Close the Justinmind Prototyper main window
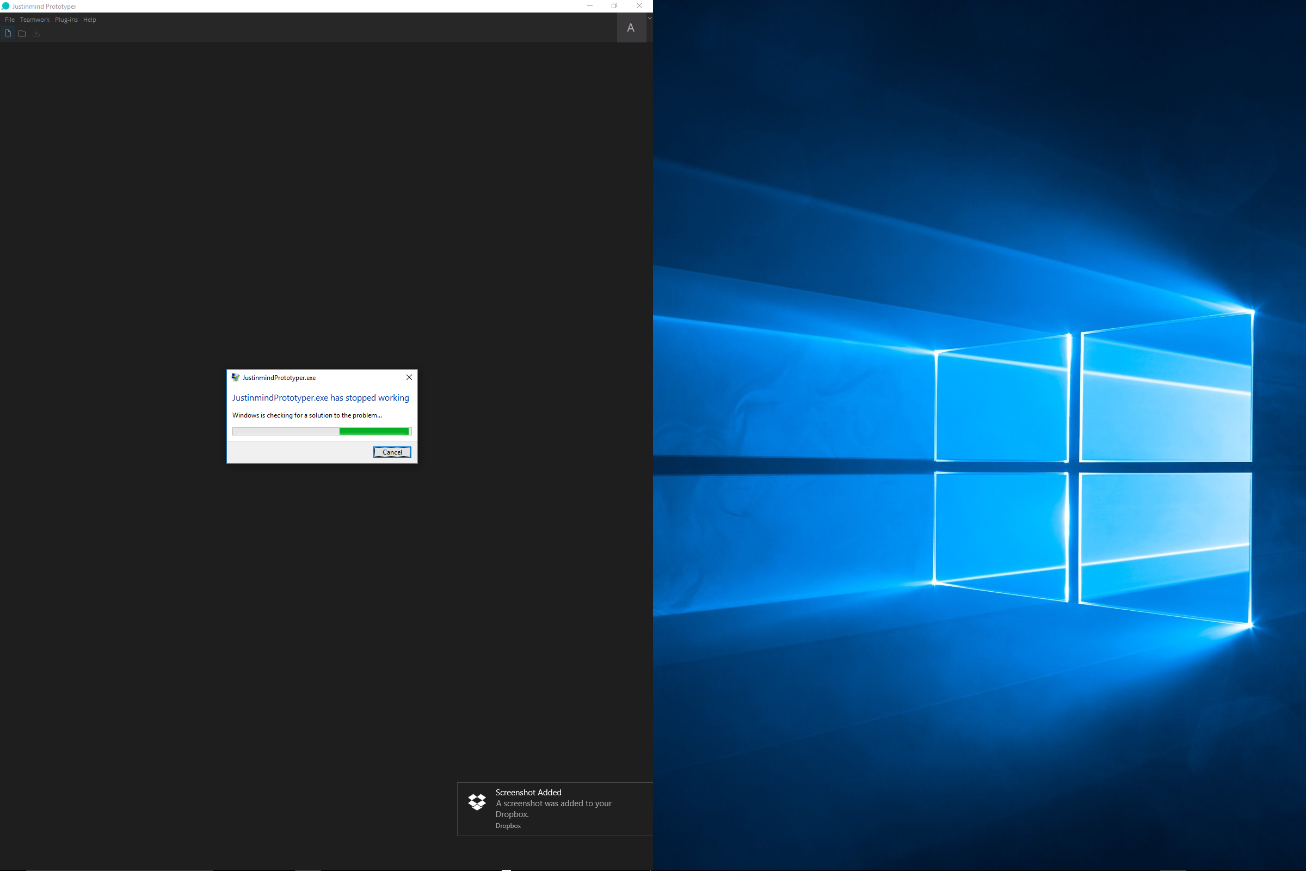Image resolution: width=1306 pixels, height=871 pixels. [639, 6]
